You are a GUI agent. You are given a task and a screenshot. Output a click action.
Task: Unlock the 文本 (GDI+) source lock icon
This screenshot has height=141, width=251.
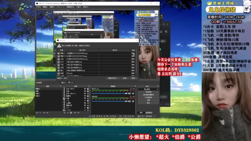(x=88, y=89)
